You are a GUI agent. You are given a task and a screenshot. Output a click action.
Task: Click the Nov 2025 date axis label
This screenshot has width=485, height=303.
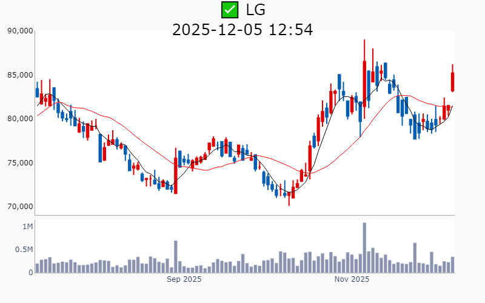pyautogui.click(x=352, y=279)
